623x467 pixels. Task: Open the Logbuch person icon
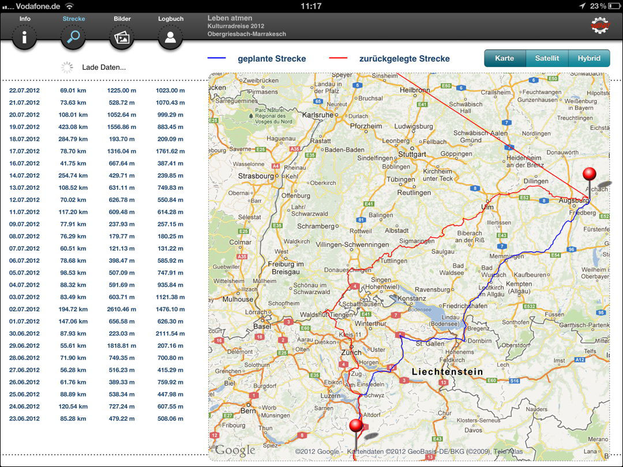tap(170, 37)
